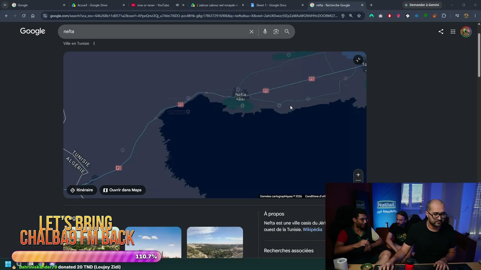Mute the YouTube tab audio
Viewport: 481px width, 270px height.
point(177,5)
